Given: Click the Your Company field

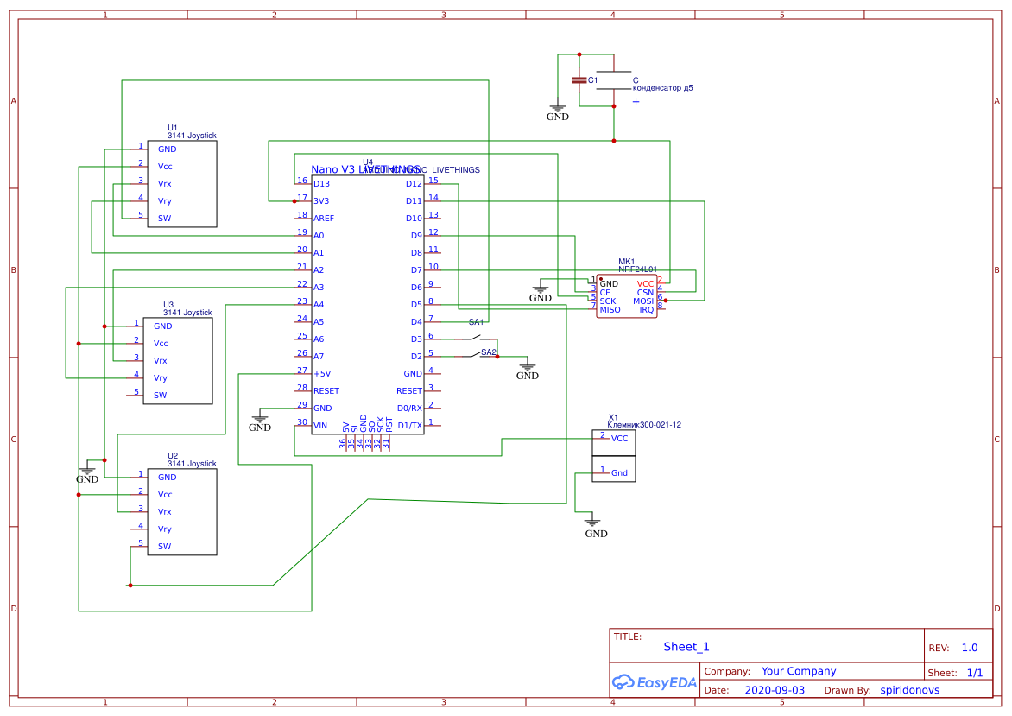Looking at the screenshot, I should (x=799, y=671).
